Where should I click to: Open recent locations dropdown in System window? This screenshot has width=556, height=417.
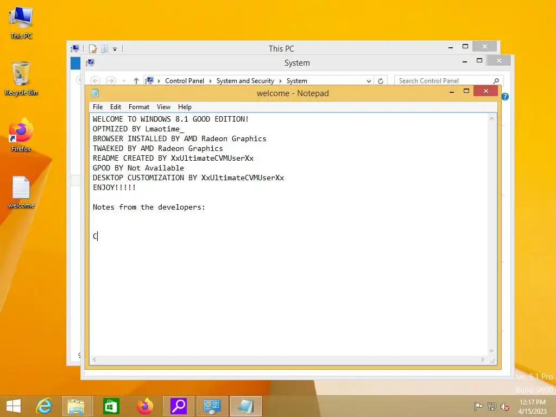(x=124, y=81)
